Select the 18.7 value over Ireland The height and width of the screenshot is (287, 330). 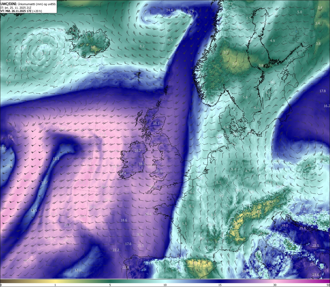(138, 151)
